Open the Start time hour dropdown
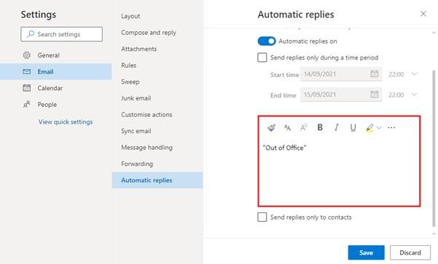 click(x=414, y=74)
